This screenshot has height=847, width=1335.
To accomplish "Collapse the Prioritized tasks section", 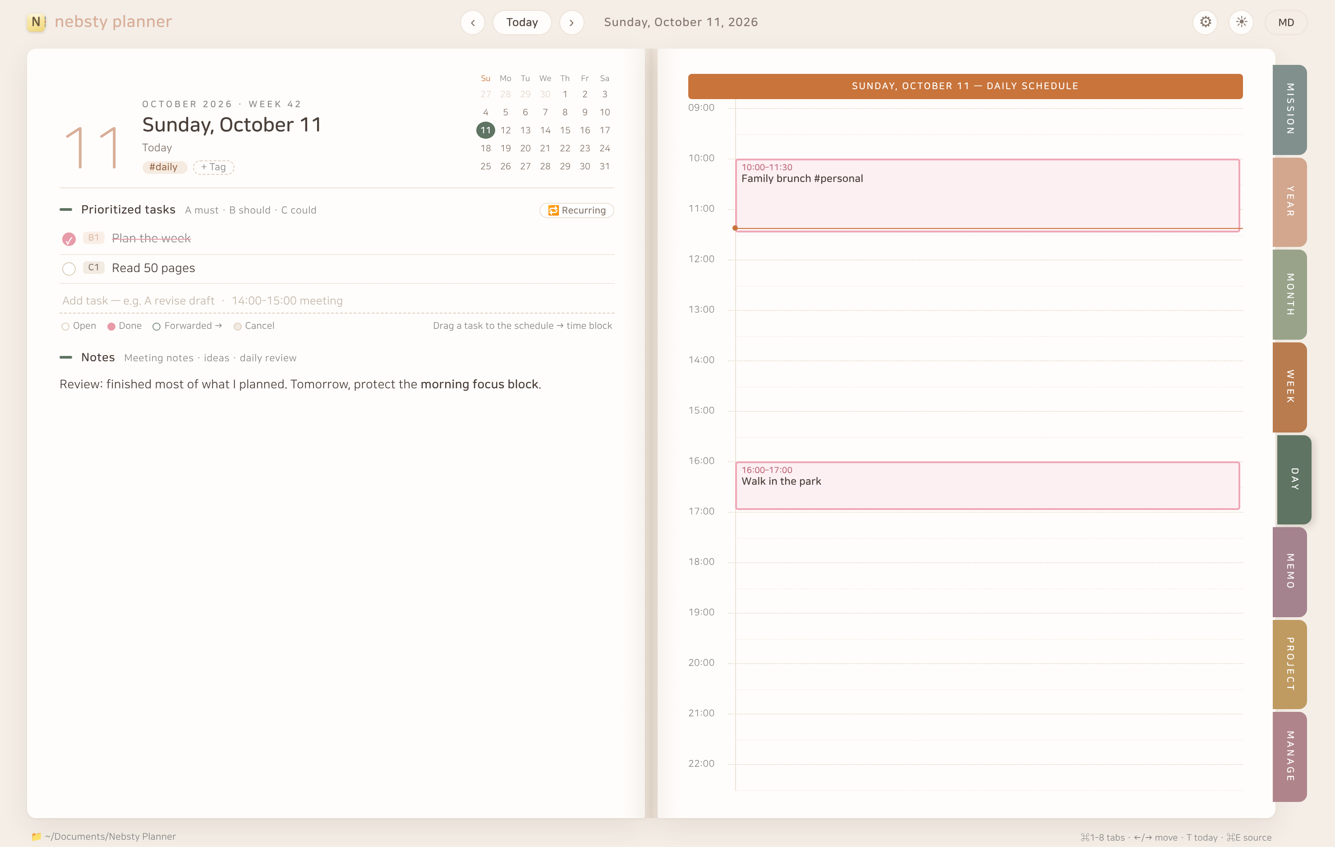I will (66, 209).
